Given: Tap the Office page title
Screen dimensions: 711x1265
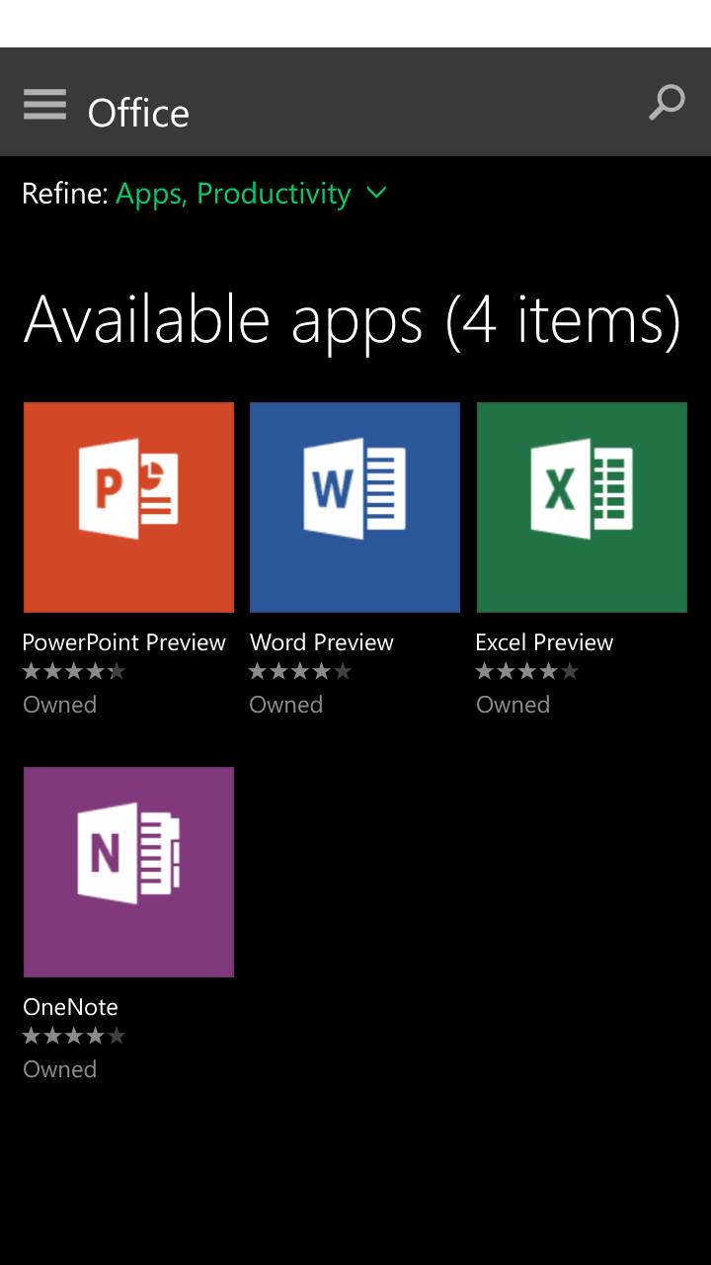Looking at the screenshot, I should coord(138,113).
